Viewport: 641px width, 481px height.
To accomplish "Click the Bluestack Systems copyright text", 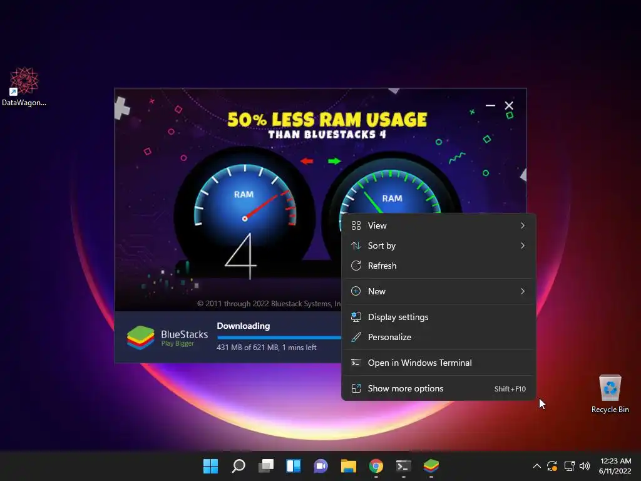I will (x=269, y=304).
